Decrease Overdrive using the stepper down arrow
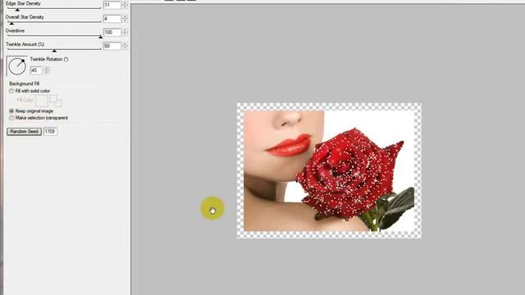 (x=125, y=34)
